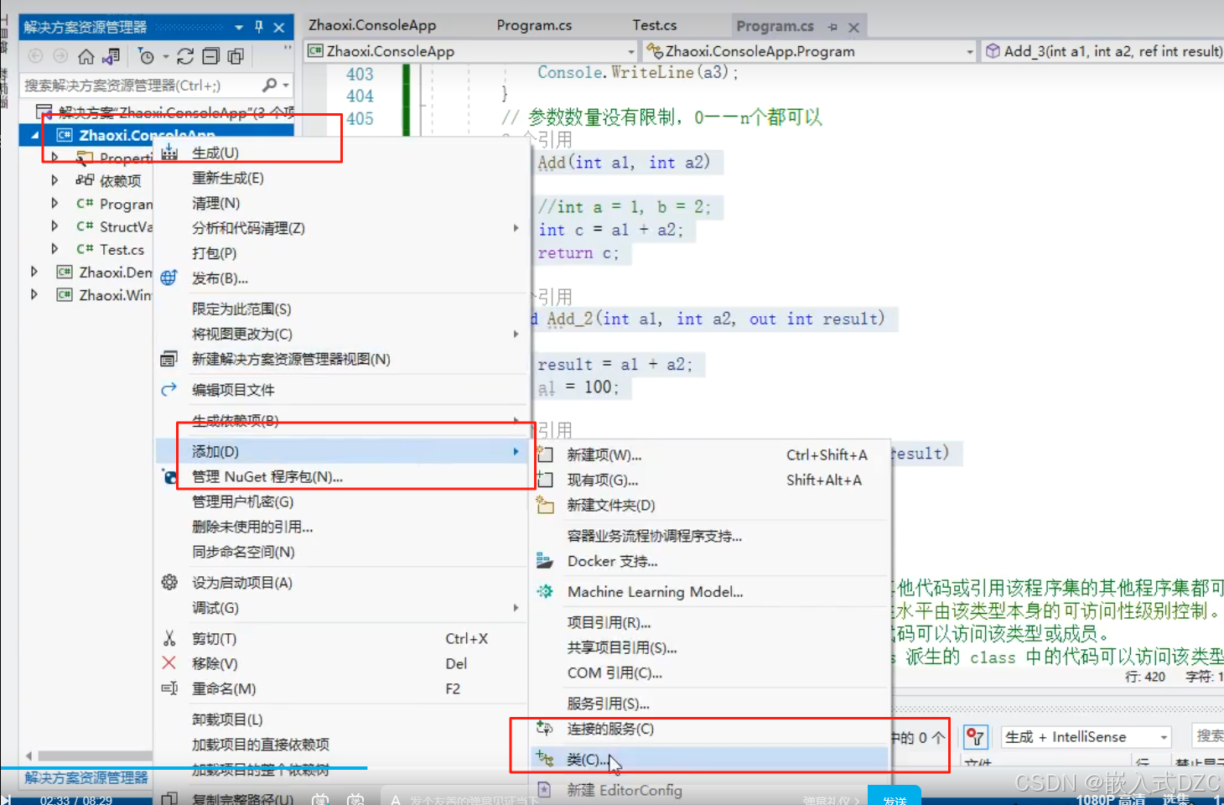Click the Home icon in Solution Explorer toolbar
This screenshot has height=805, width=1224.
(86, 56)
